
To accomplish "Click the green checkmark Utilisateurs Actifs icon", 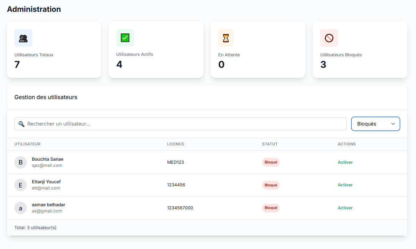I will (x=125, y=38).
